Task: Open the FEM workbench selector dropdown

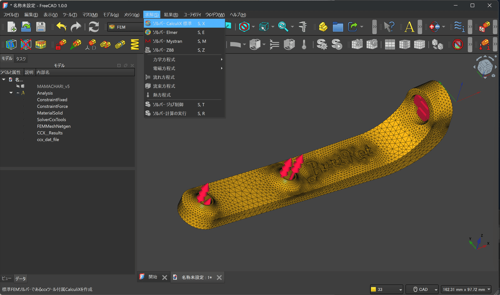Action: tap(125, 27)
